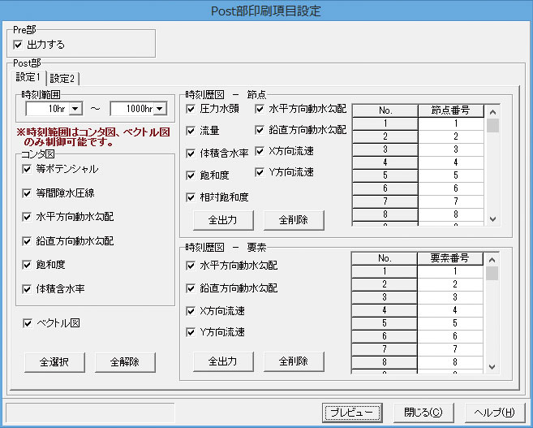Open the start time 10hr dropdown

75,109
